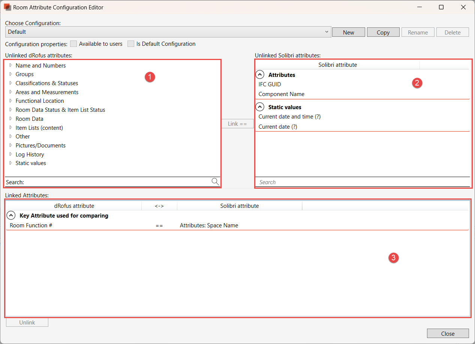
Task: Select the IFC GUID attribute row
Action: click(x=270, y=84)
